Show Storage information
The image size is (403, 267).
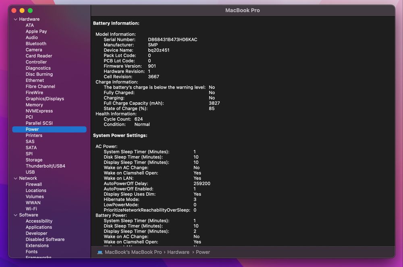pos(34,160)
